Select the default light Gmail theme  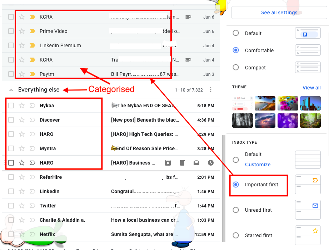[x=242, y=103]
